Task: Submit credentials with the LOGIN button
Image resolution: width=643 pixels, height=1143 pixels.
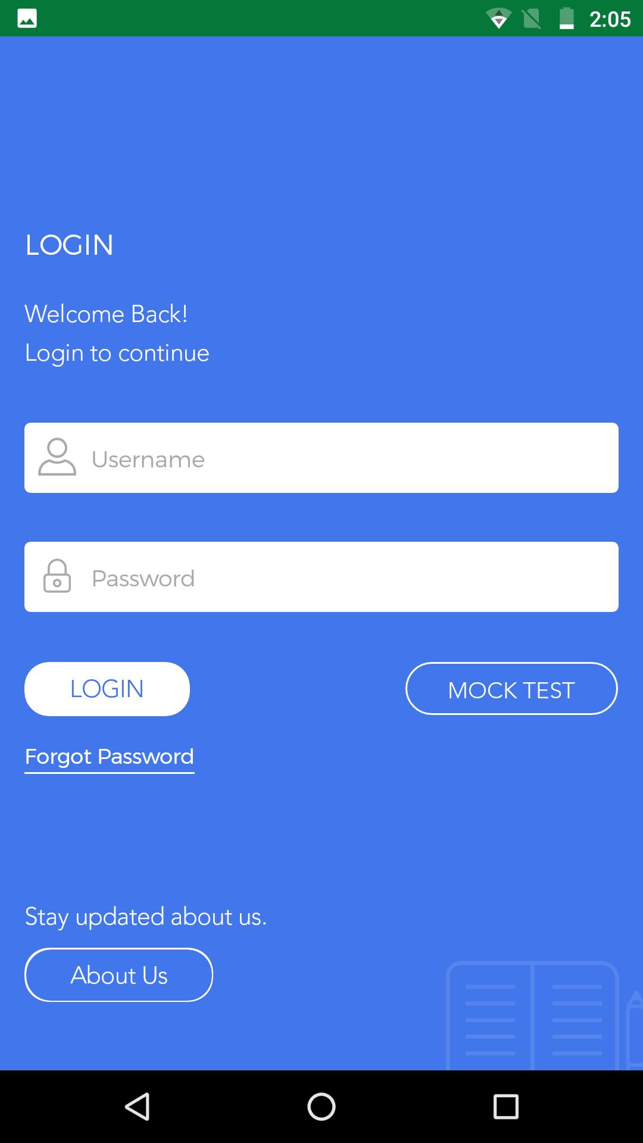Action: [x=107, y=689]
